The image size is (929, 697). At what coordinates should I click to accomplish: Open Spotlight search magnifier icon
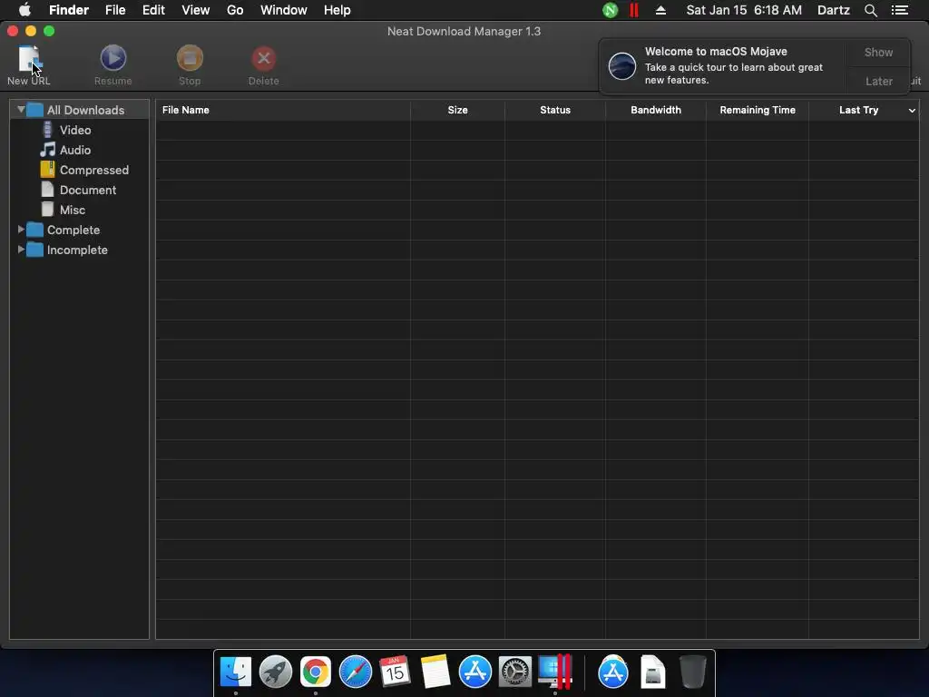[x=870, y=10]
